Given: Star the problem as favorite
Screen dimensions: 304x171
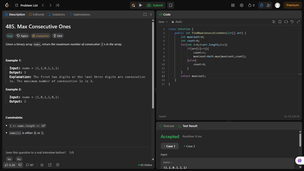Looking at the screenshot, I should 42,165.
